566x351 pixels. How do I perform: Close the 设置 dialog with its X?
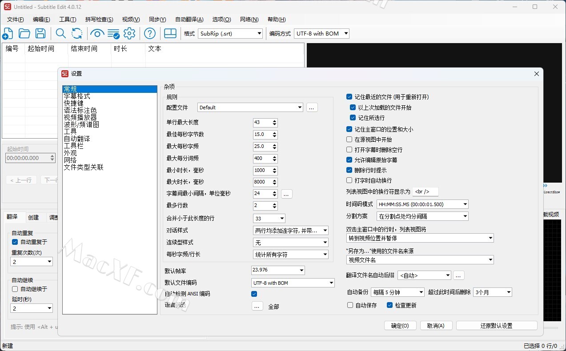click(x=537, y=74)
